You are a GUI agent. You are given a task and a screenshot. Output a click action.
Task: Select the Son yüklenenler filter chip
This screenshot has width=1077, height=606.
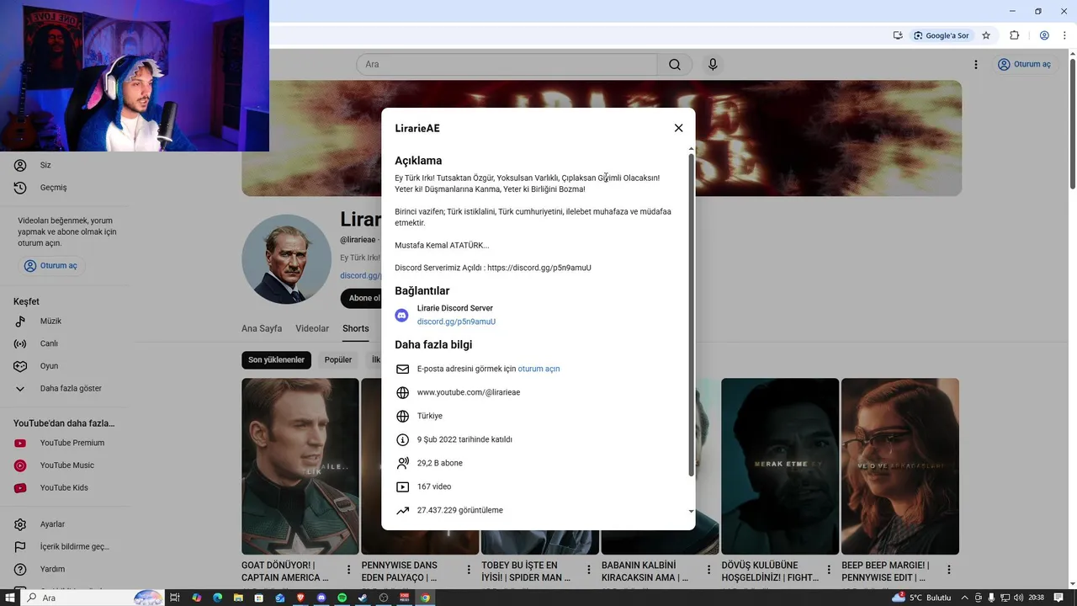pos(276,360)
